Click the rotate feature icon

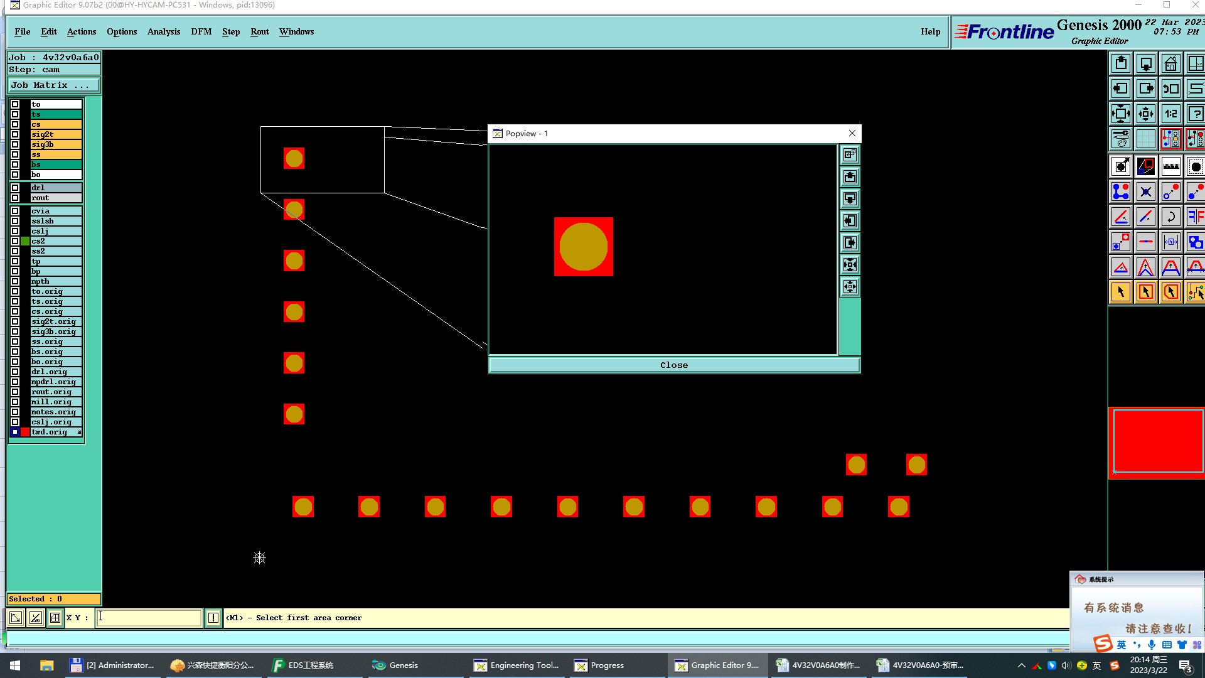(1170, 217)
